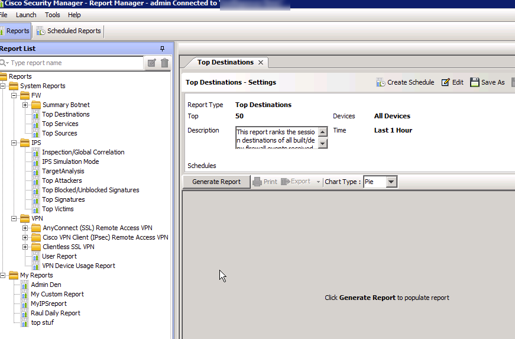The image size is (515, 339).
Task: Select the VPN Device Usage Report item
Action: coord(78,266)
